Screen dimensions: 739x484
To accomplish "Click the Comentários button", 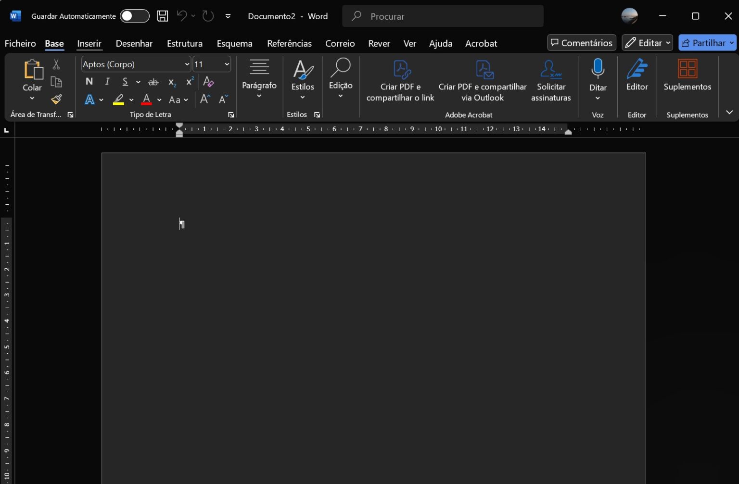I will pos(581,43).
